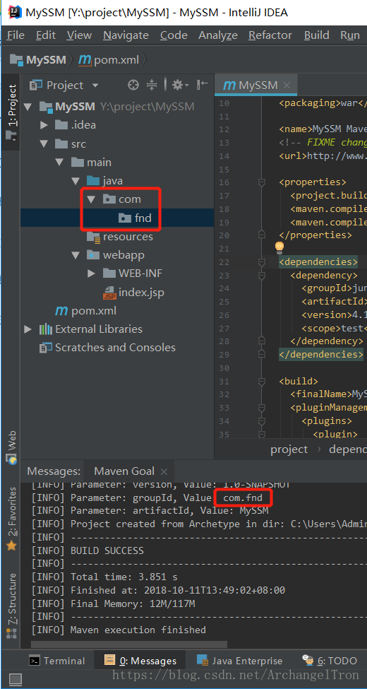This screenshot has height=689, width=367.
Task: Select the .idea folder icon
Action: (x=61, y=125)
